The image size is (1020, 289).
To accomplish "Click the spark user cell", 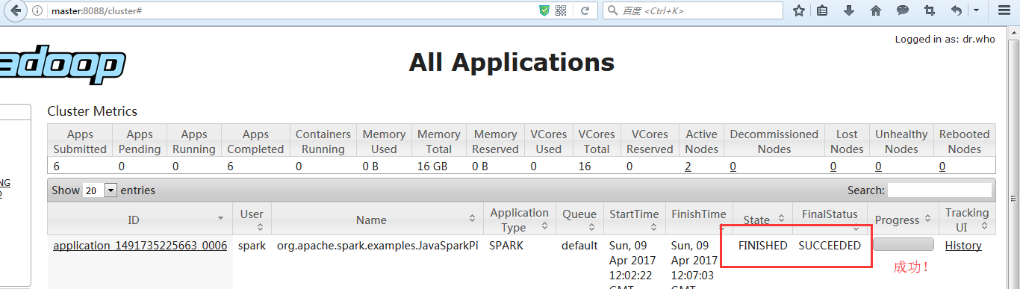I will point(252,246).
